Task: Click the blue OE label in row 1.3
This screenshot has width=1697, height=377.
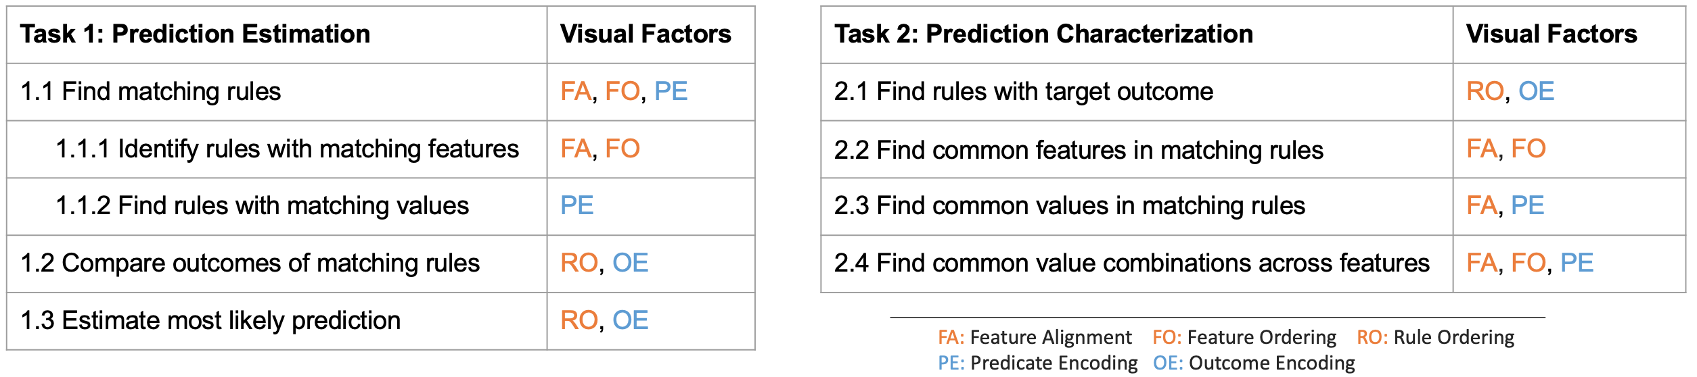Action: pyautogui.click(x=630, y=321)
